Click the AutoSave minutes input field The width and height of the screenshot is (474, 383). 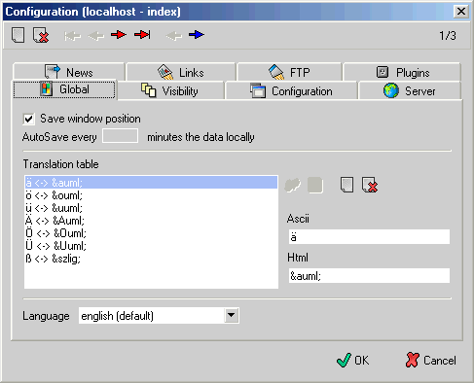pyautogui.click(x=120, y=136)
